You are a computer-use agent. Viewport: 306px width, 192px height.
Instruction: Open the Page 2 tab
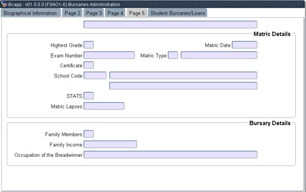click(72, 13)
